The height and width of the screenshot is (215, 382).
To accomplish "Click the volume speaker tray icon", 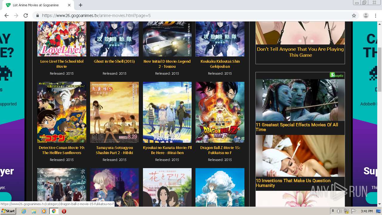I will (339, 211).
